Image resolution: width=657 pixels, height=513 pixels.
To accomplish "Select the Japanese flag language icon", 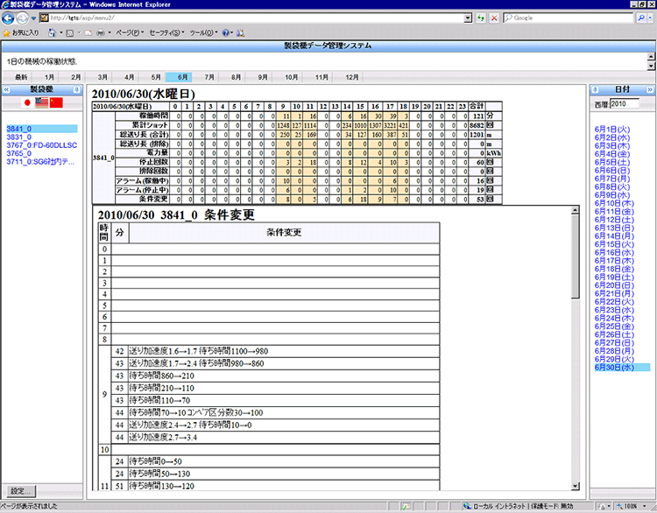I will (x=25, y=103).
